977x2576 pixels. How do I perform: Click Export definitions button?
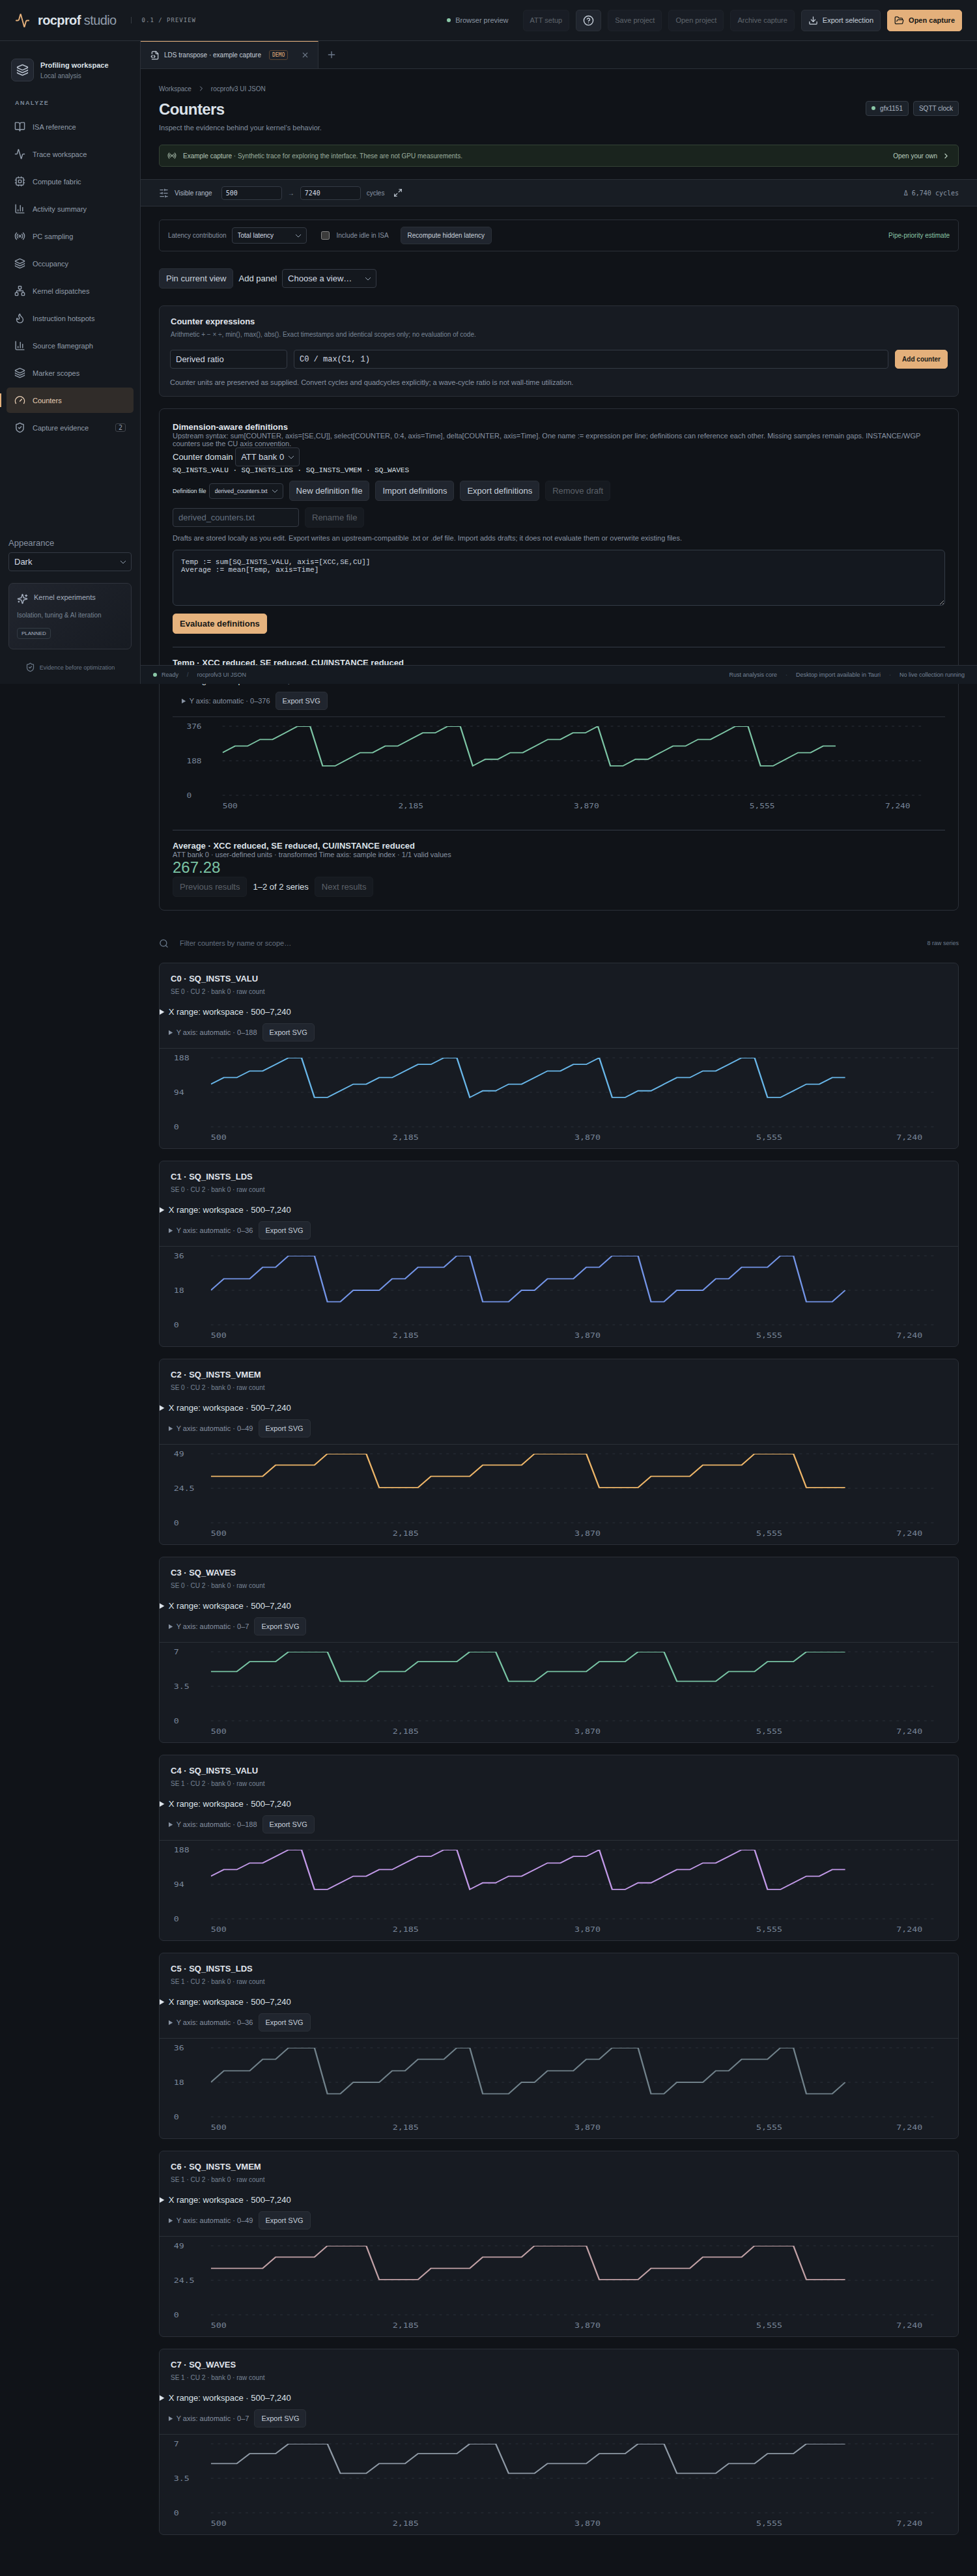(500, 491)
